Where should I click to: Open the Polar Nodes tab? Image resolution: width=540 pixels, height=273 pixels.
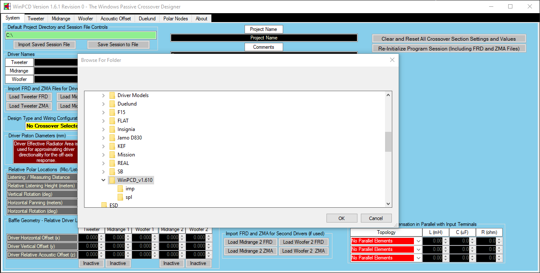click(175, 19)
